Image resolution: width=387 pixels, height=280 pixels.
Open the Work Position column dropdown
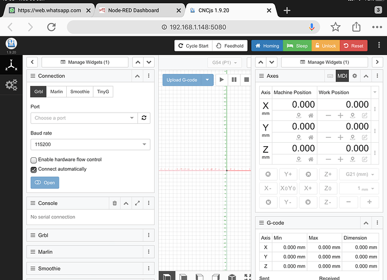point(375,92)
